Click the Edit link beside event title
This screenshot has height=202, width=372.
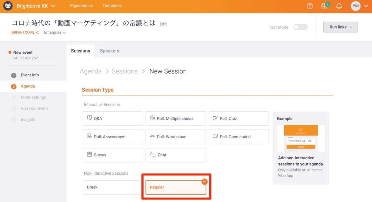click(x=163, y=24)
